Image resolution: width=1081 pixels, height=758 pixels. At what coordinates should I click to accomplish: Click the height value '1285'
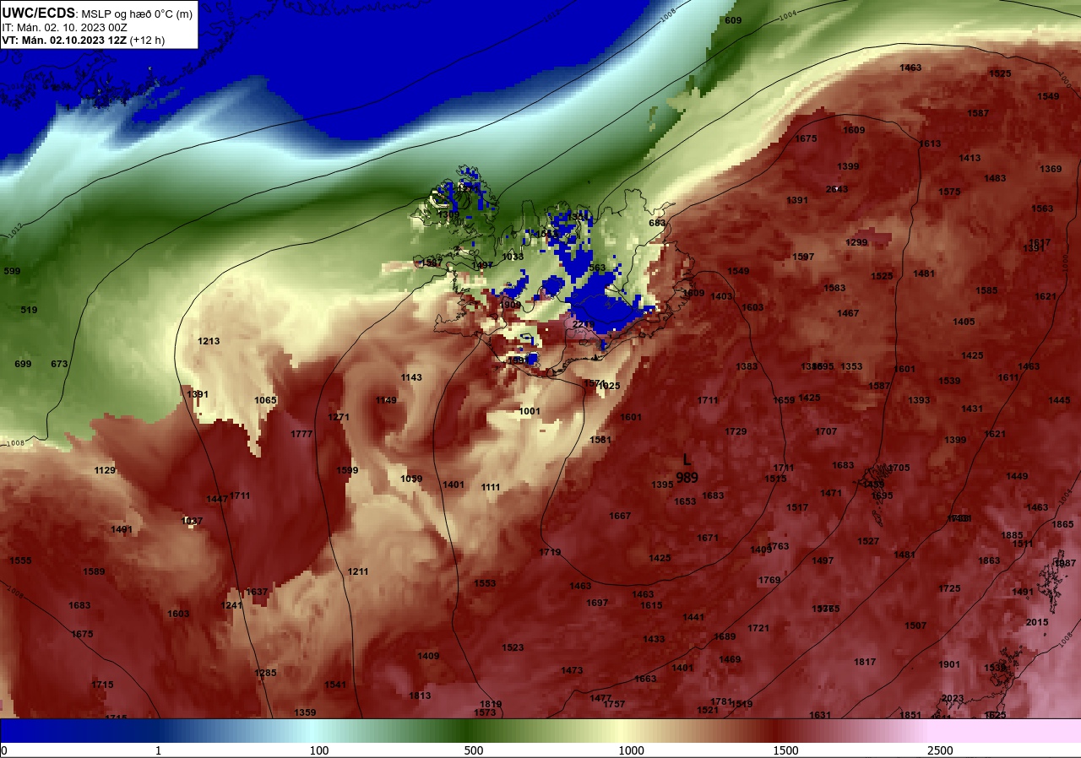[265, 673]
